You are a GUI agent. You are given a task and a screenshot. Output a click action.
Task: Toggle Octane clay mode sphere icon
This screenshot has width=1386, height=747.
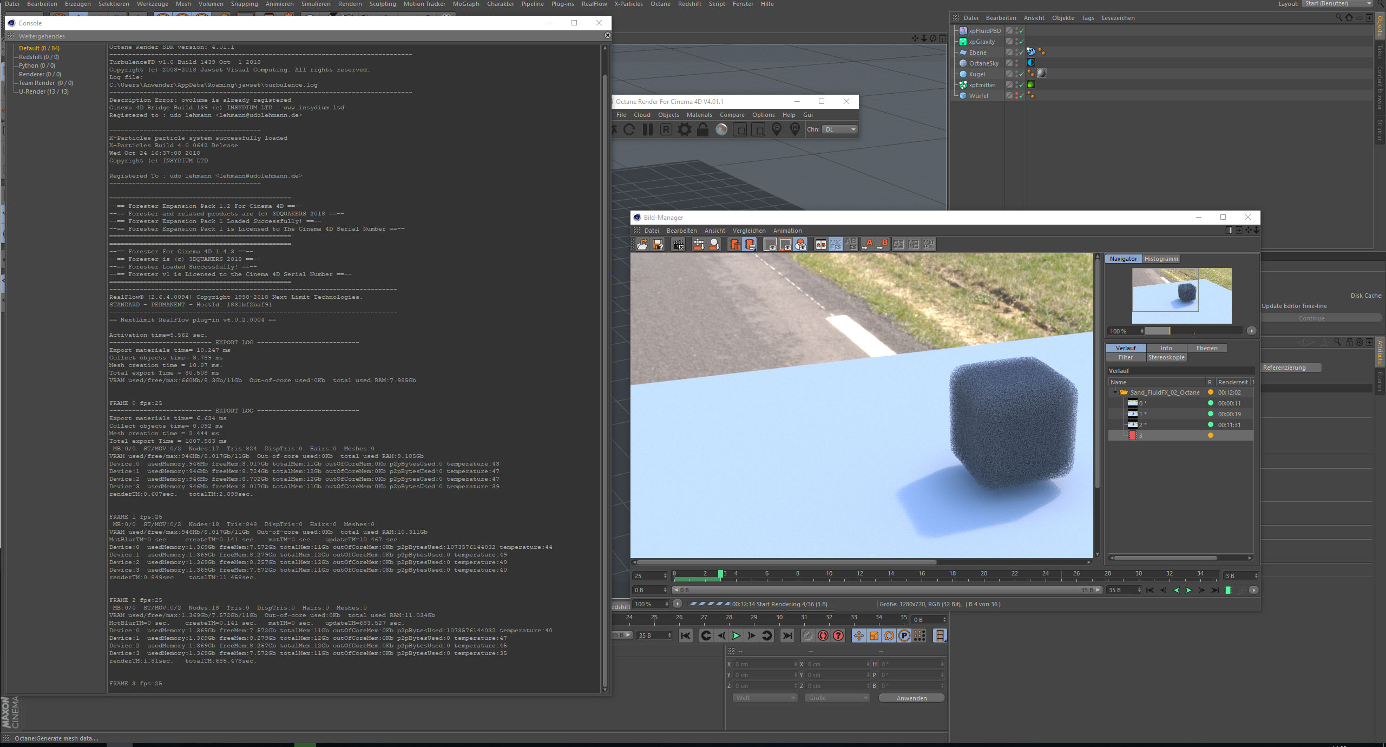pos(721,130)
